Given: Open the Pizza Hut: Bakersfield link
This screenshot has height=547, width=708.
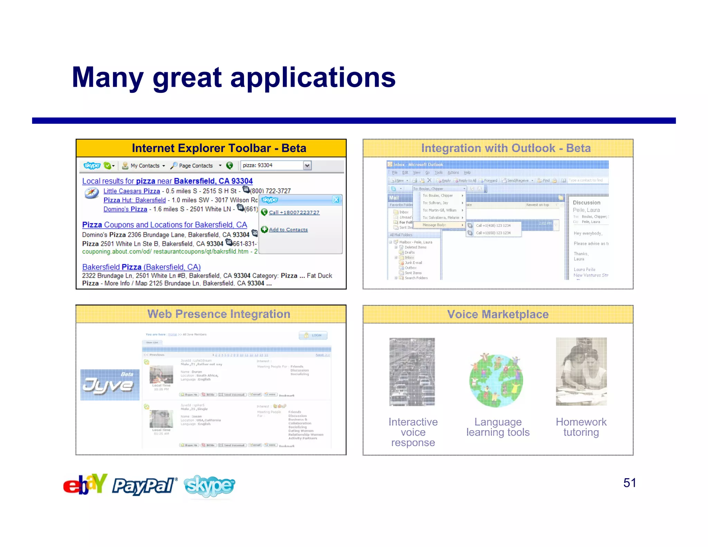Looking at the screenshot, I should point(134,200).
